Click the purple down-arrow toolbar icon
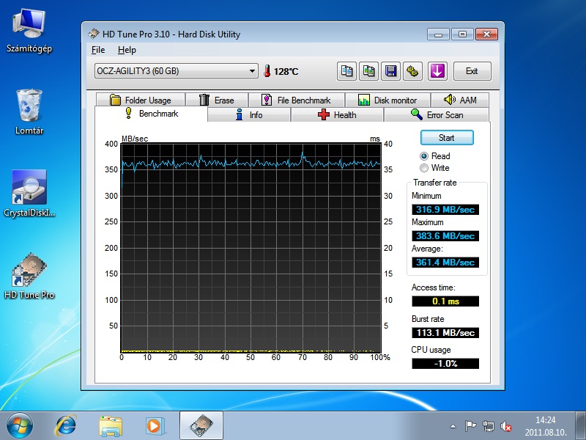This screenshot has width=586, height=440. tap(437, 71)
